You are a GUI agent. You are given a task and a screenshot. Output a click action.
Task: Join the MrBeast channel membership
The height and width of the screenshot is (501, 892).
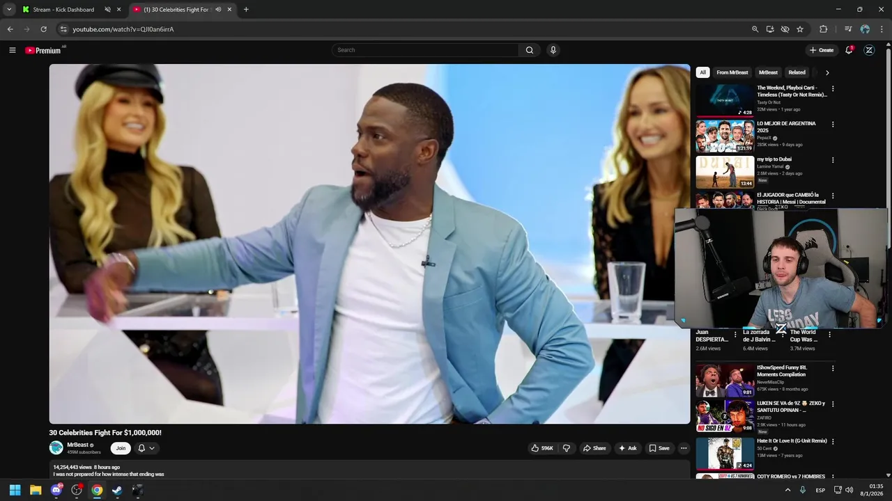click(x=121, y=448)
